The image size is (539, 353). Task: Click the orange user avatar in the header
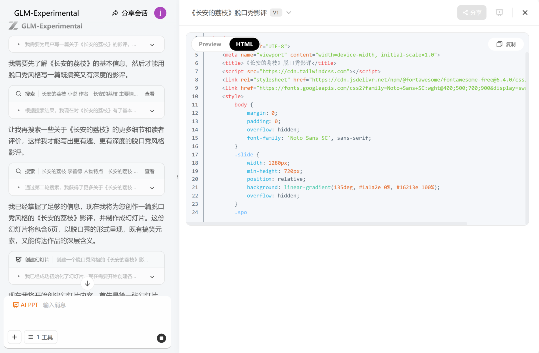pos(160,13)
